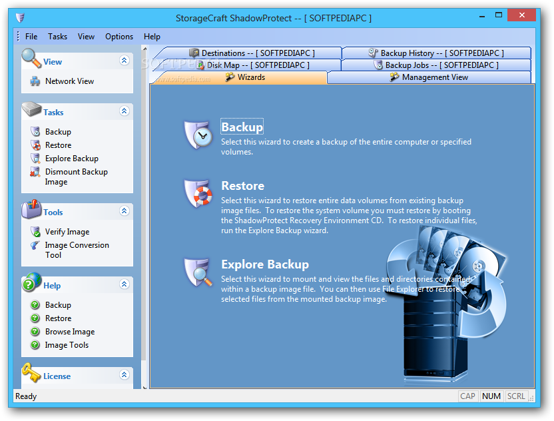Collapse the Tasks panel

pos(124,111)
